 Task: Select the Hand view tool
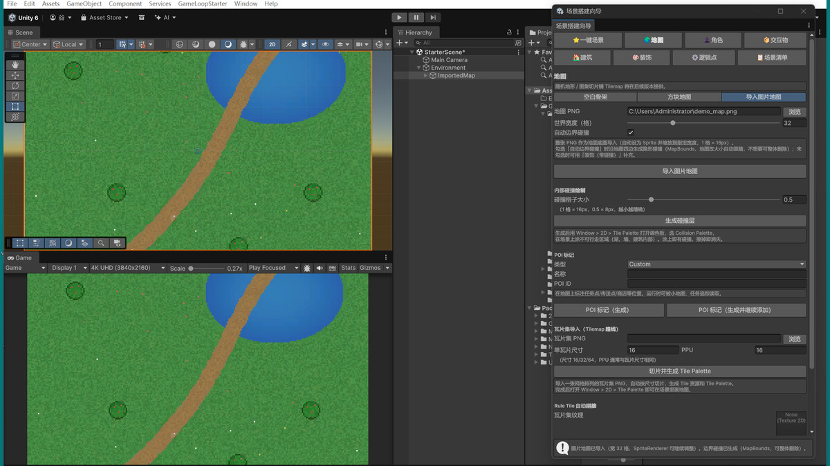click(15, 64)
